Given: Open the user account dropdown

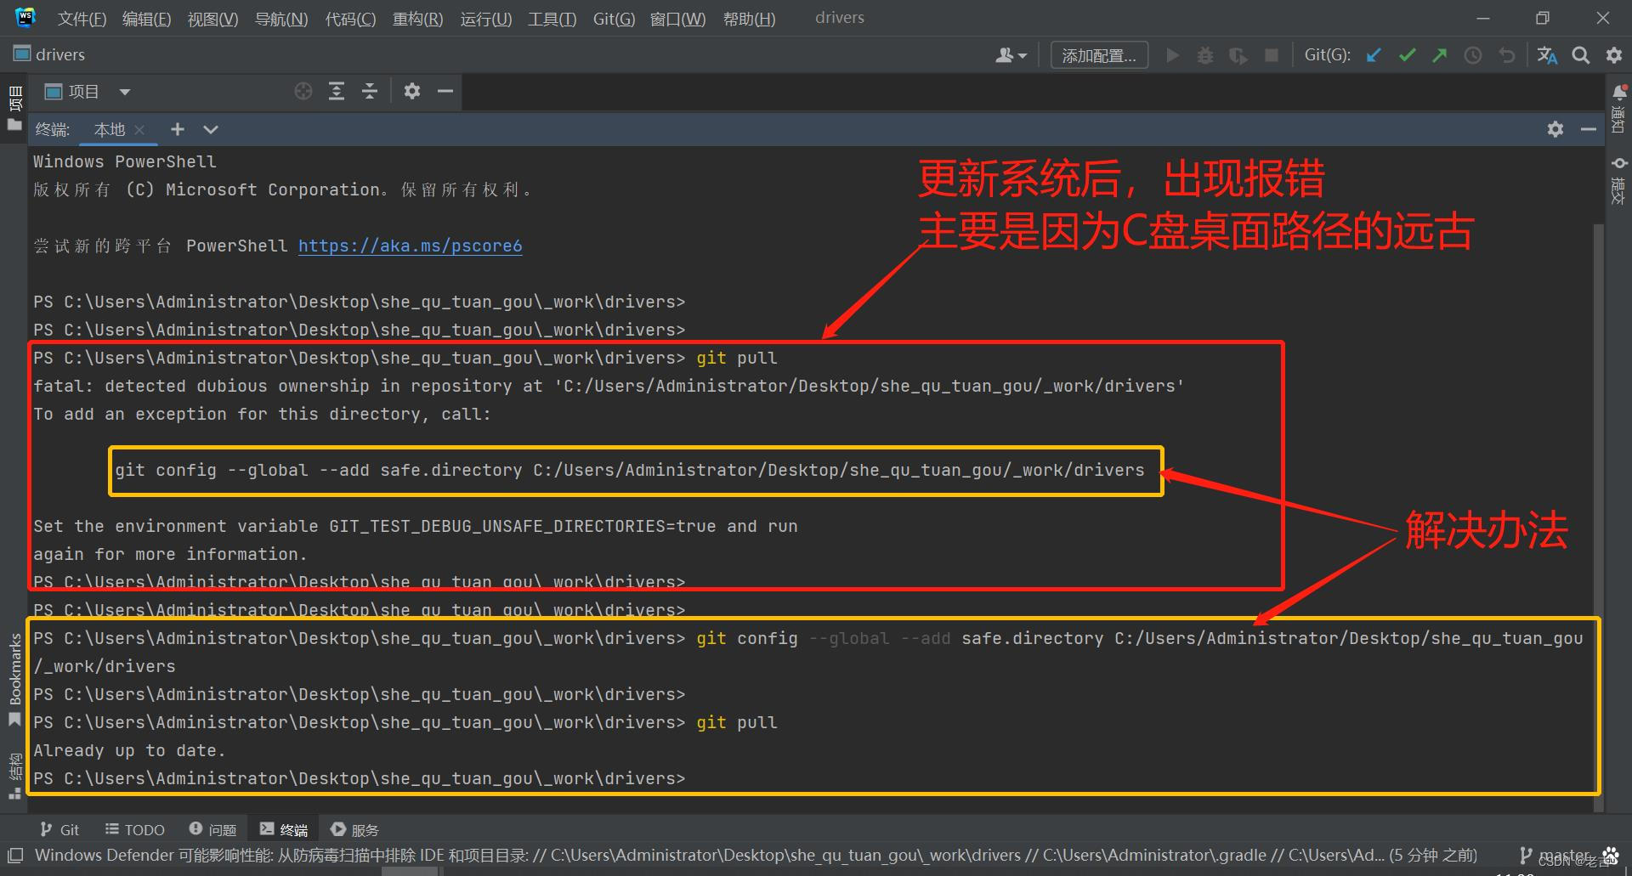Looking at the screenshot, I should [x=1011, y=55].
